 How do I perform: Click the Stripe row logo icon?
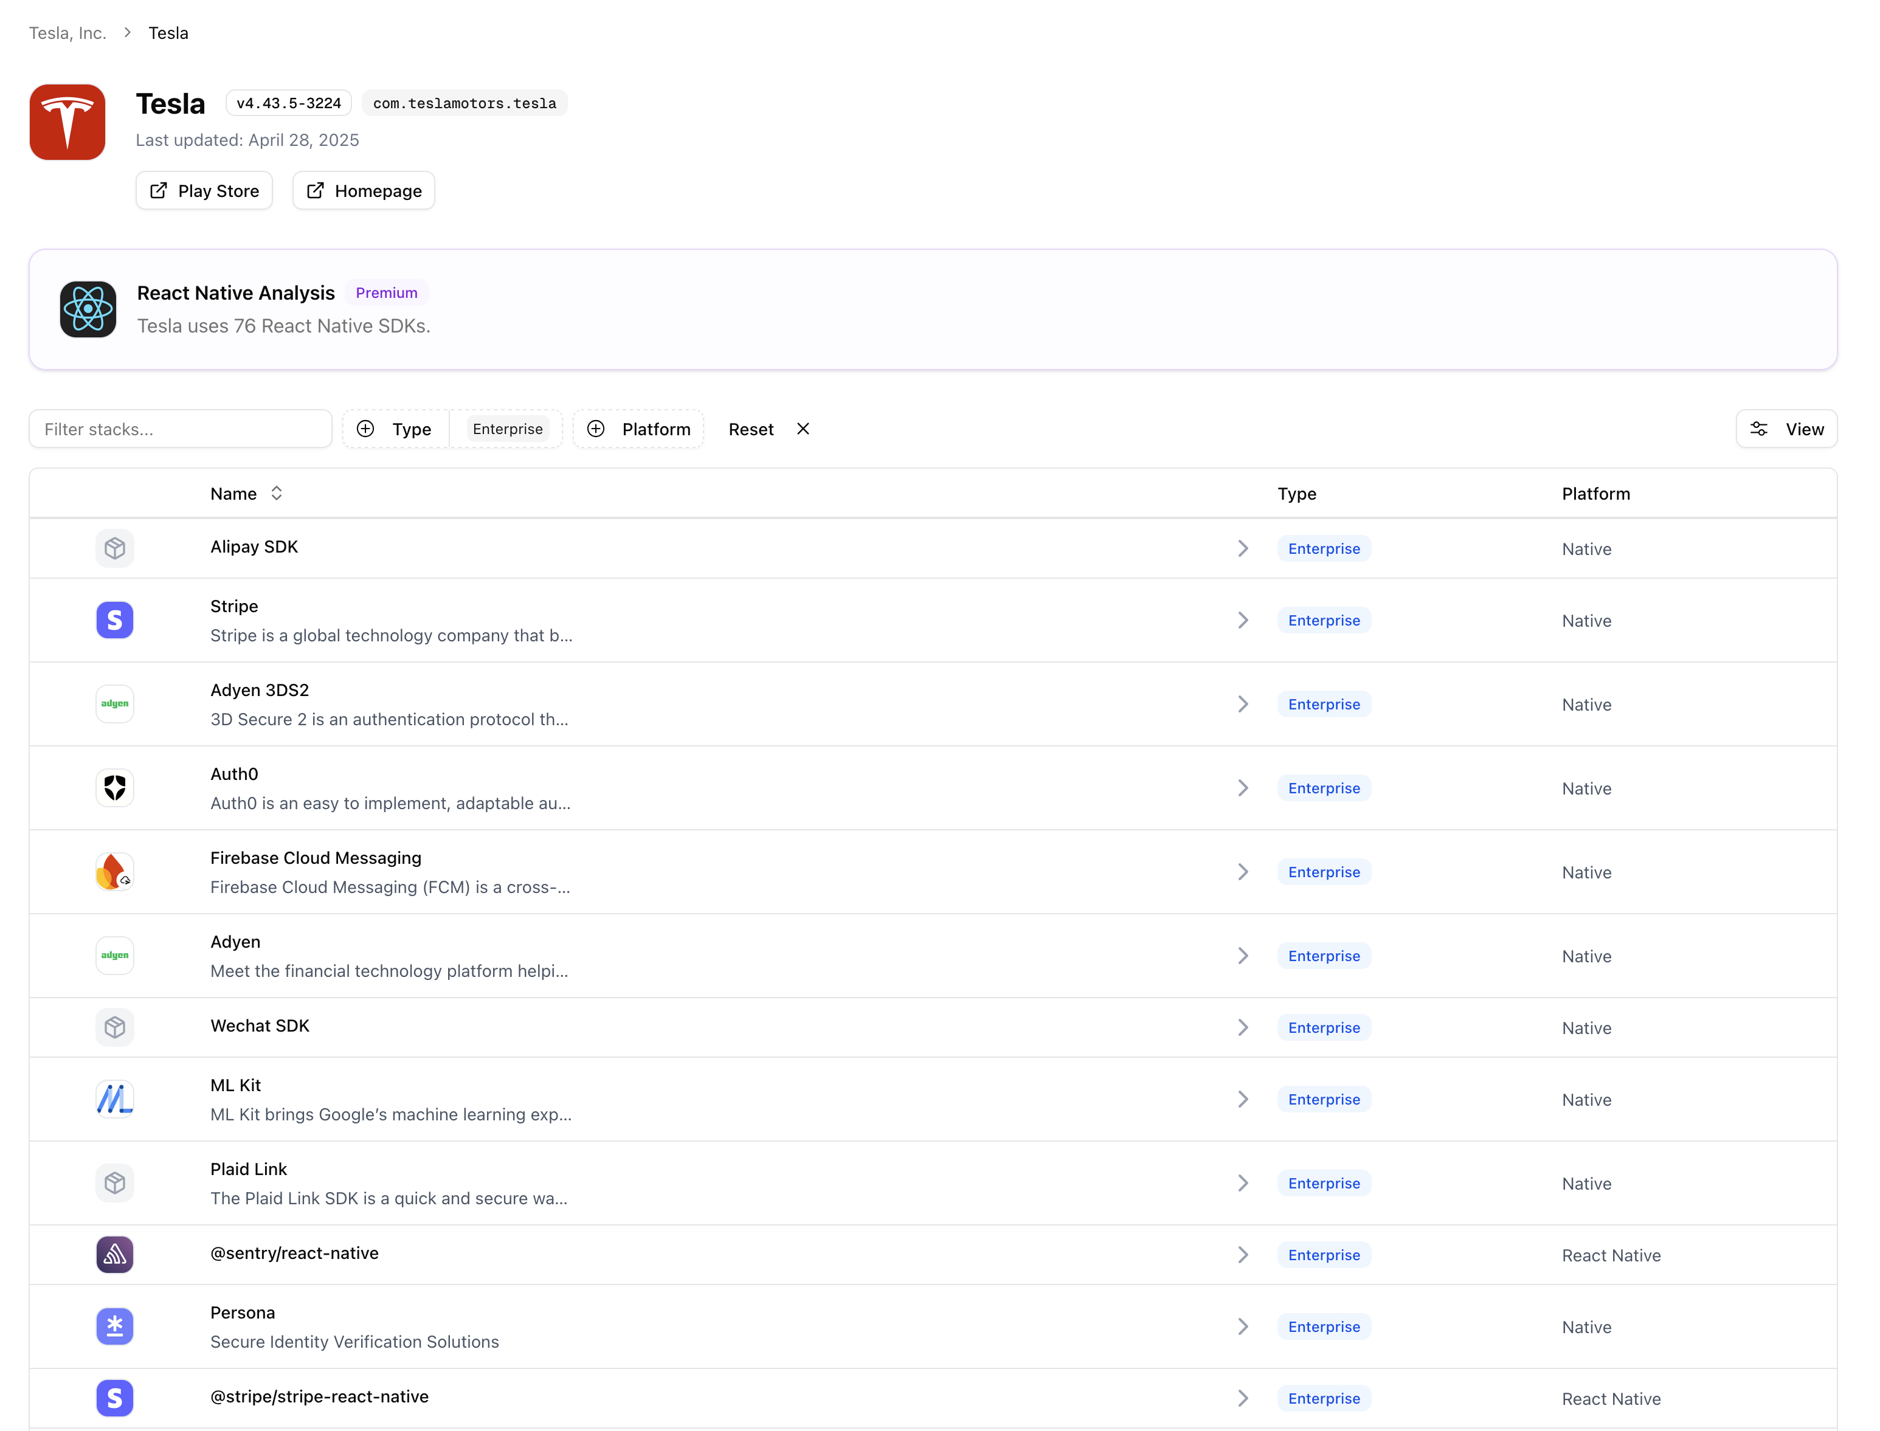115,620
